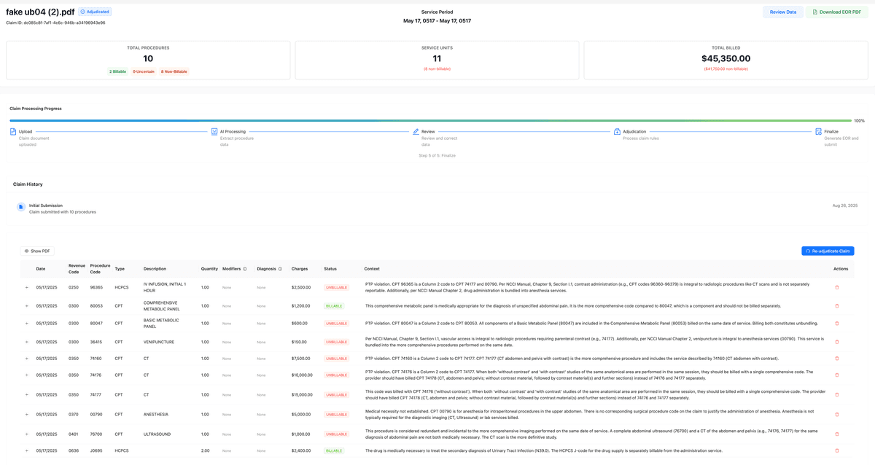This screenshot has height=465, width=875.
Task: Download the EOR PDF
Action: (836, 12)
